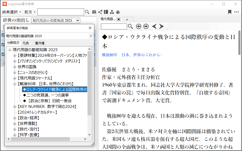Go forward with circled right arrow
This screenshot has width=242, height=151.
(x=146, y=26)
